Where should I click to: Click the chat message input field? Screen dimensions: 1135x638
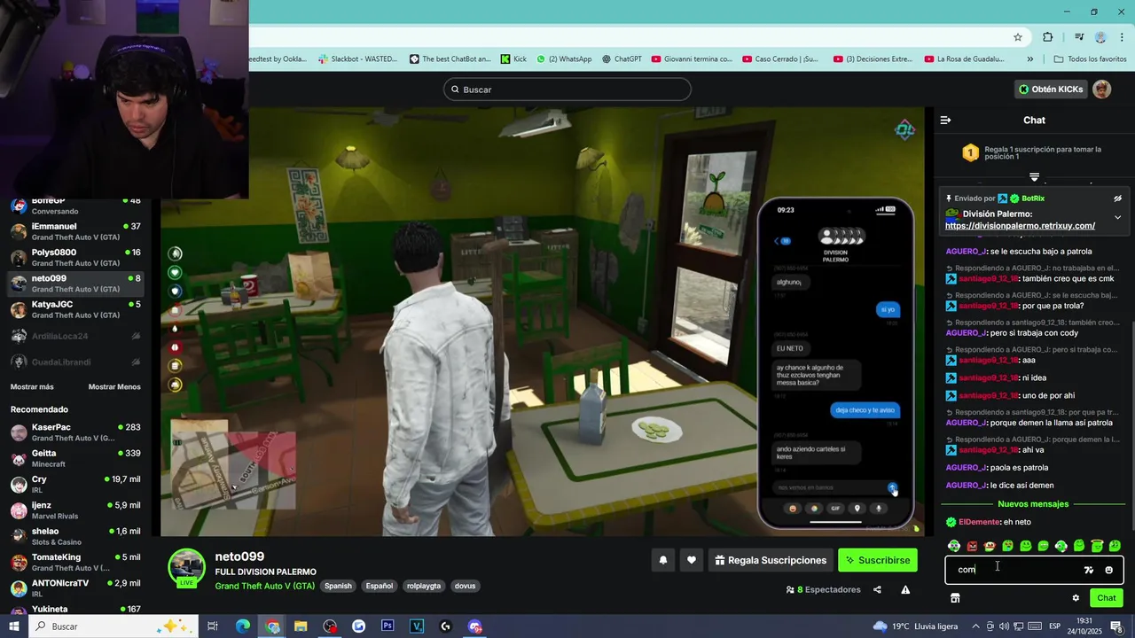[x=1034, y=570]
